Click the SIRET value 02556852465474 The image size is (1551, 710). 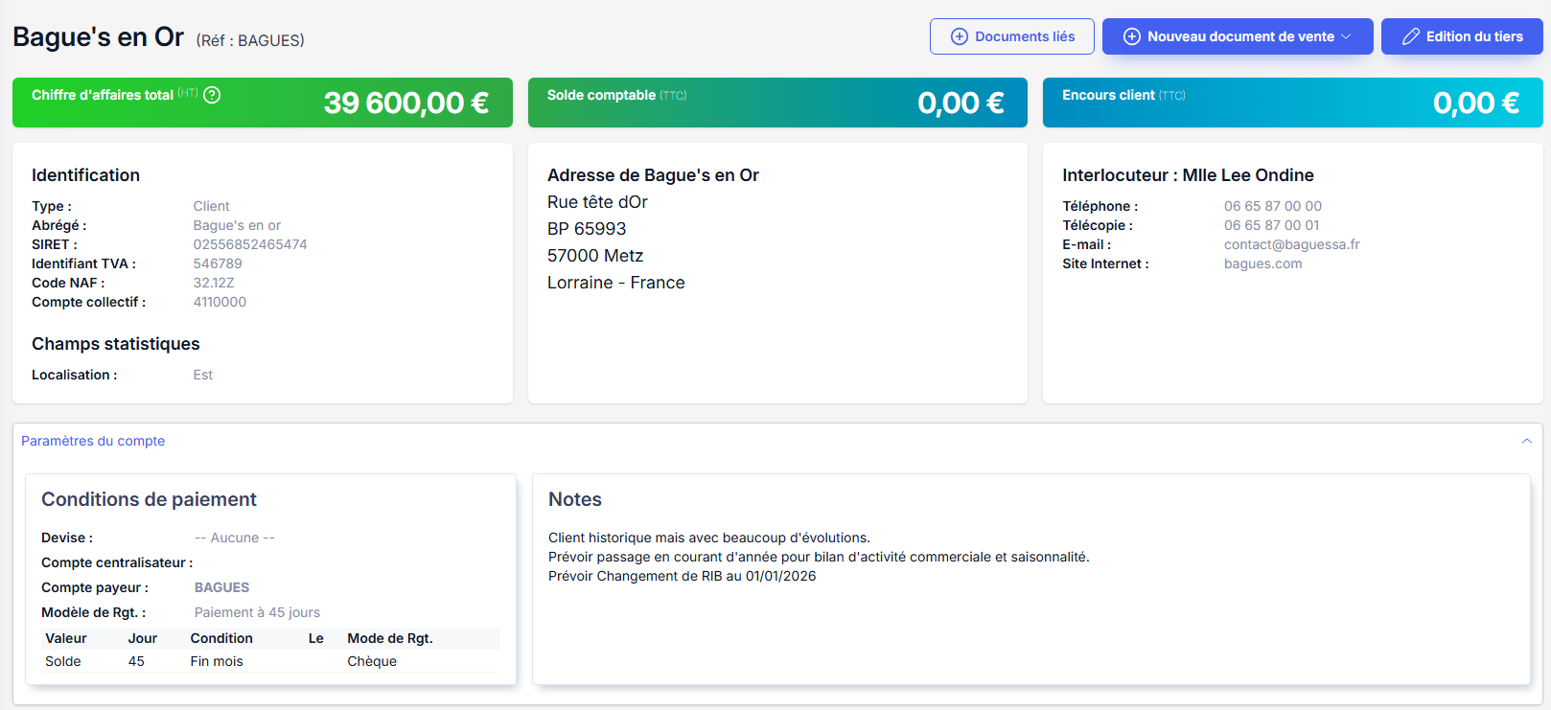(250, 244)
